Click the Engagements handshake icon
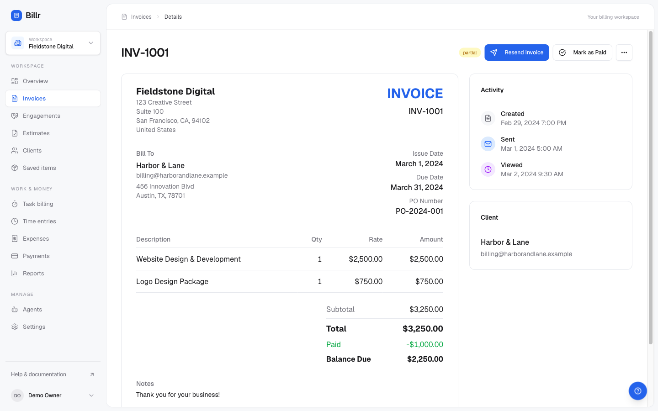The image size is (658, 411). coord(15,116)
